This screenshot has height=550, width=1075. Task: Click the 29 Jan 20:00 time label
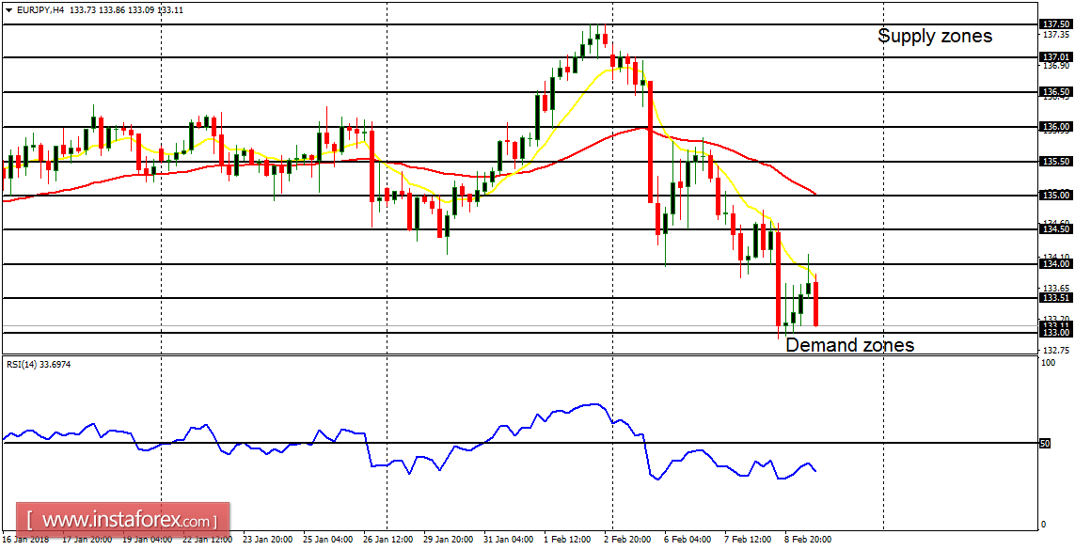pos(448,539)
